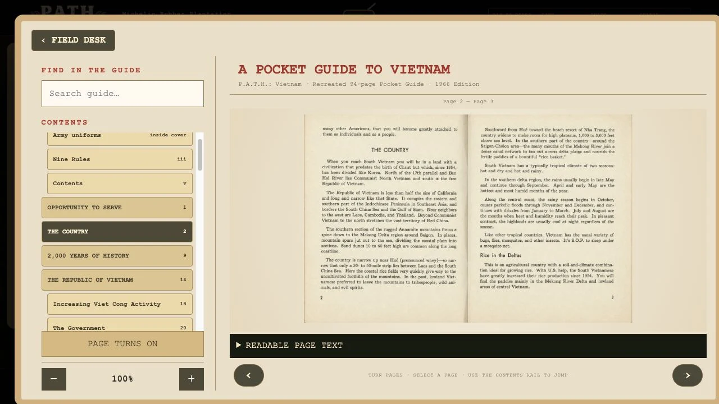Viewport: 719px width, 404px height.
Task: Open the 2,000 Years of History chapter
Action: tap(117, 256)
